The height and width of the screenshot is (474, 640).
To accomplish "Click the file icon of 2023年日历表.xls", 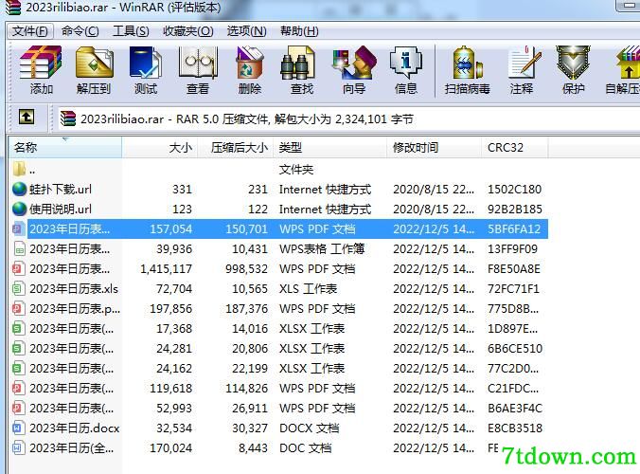I will [x=19, y=288].
